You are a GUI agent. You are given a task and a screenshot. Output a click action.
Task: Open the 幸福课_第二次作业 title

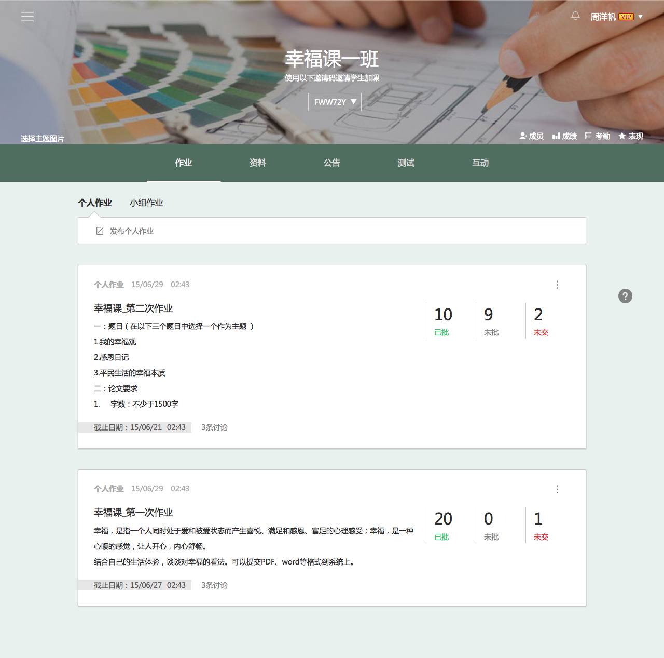coord(133,308)
